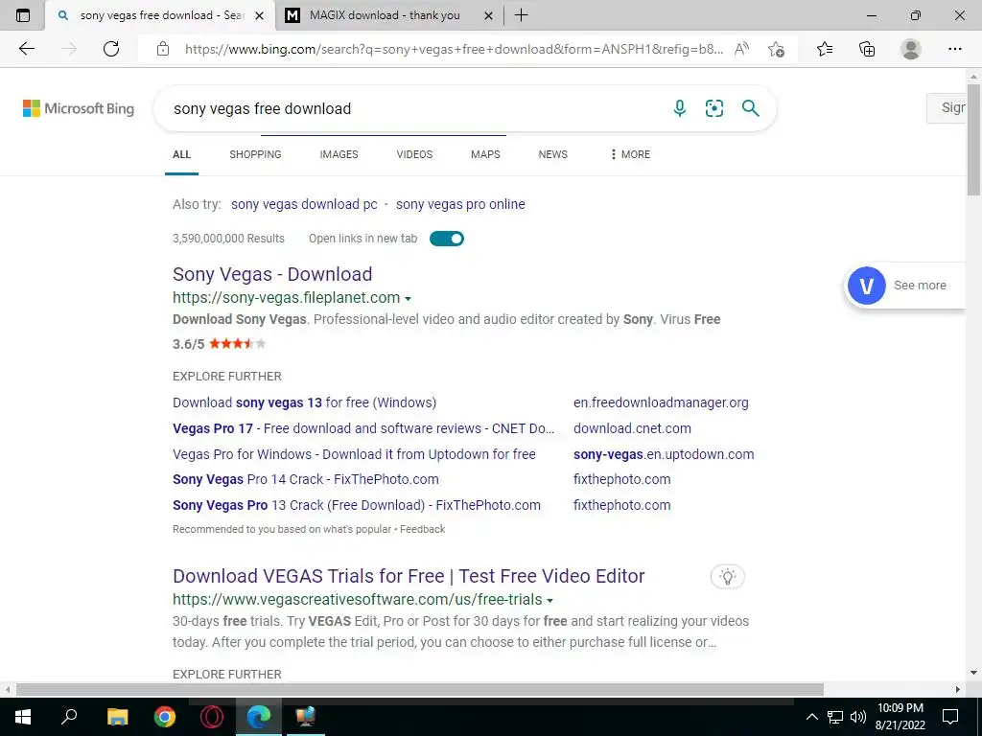
Task: Open Download sony vegas 13 for free link
Action: click(x=304, y=402)
